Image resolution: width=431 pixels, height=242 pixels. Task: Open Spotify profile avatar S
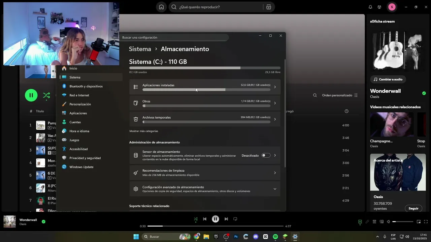[392, 7]
